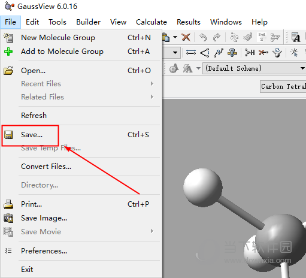Screen dimensions: 306x278
Task: Open the Help menu
Action: click(259, 22)
